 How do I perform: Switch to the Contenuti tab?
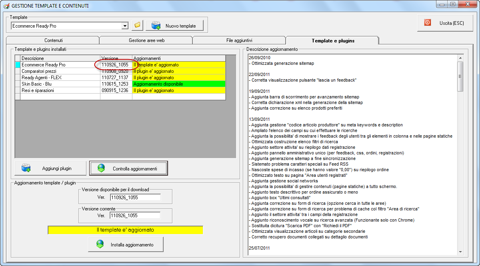point(53,40)
